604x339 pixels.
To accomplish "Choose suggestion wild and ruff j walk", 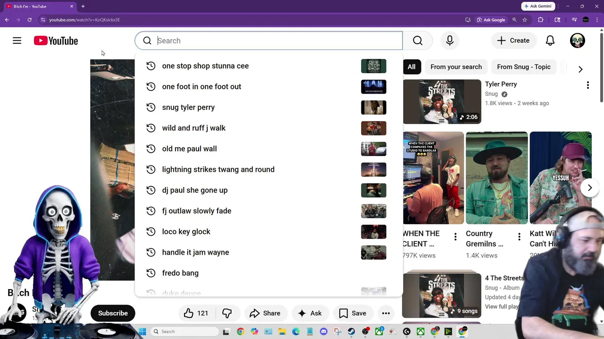I will (268, 128).
